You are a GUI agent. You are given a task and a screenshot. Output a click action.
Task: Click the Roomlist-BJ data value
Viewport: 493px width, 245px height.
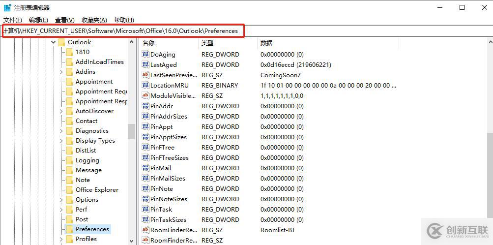pos(278,230)
